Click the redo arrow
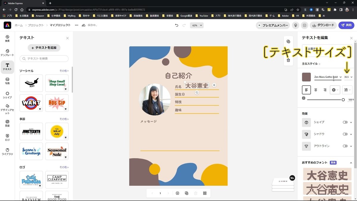This screenshot has width=357, height=201. 184,25
